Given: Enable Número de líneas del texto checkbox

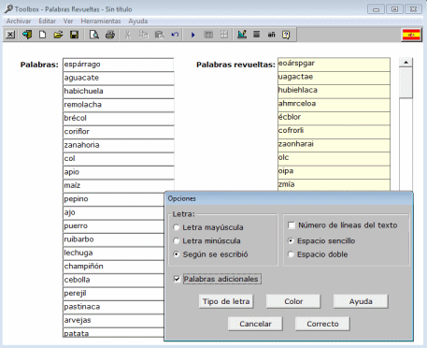Looking at the screenshot, I should 292,225.
